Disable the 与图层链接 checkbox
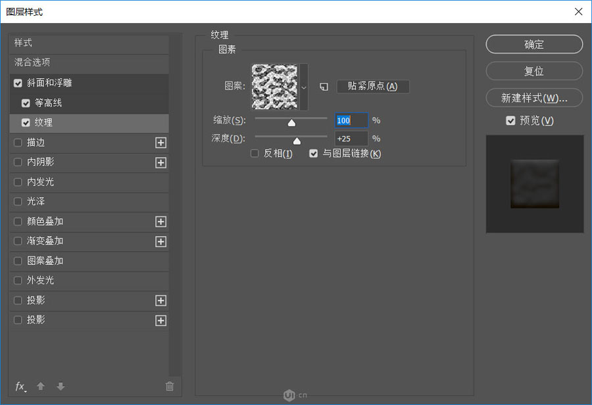 [x=314, y=153]
